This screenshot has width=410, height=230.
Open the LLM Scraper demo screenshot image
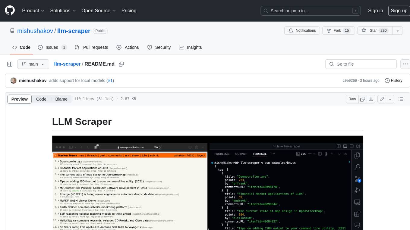[208, 183]
